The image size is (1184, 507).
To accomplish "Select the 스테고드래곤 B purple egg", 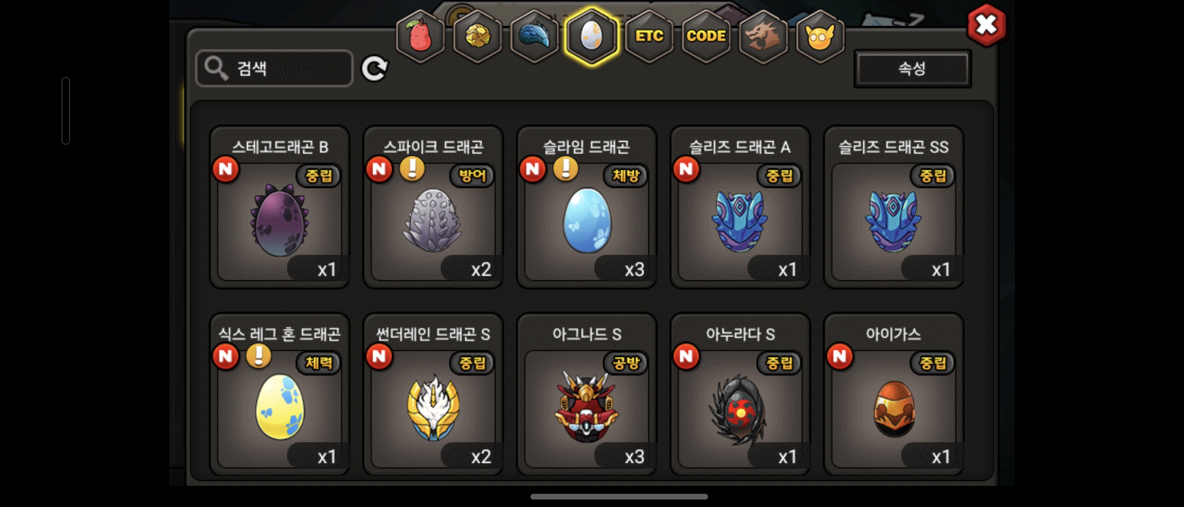I will 280,207.
